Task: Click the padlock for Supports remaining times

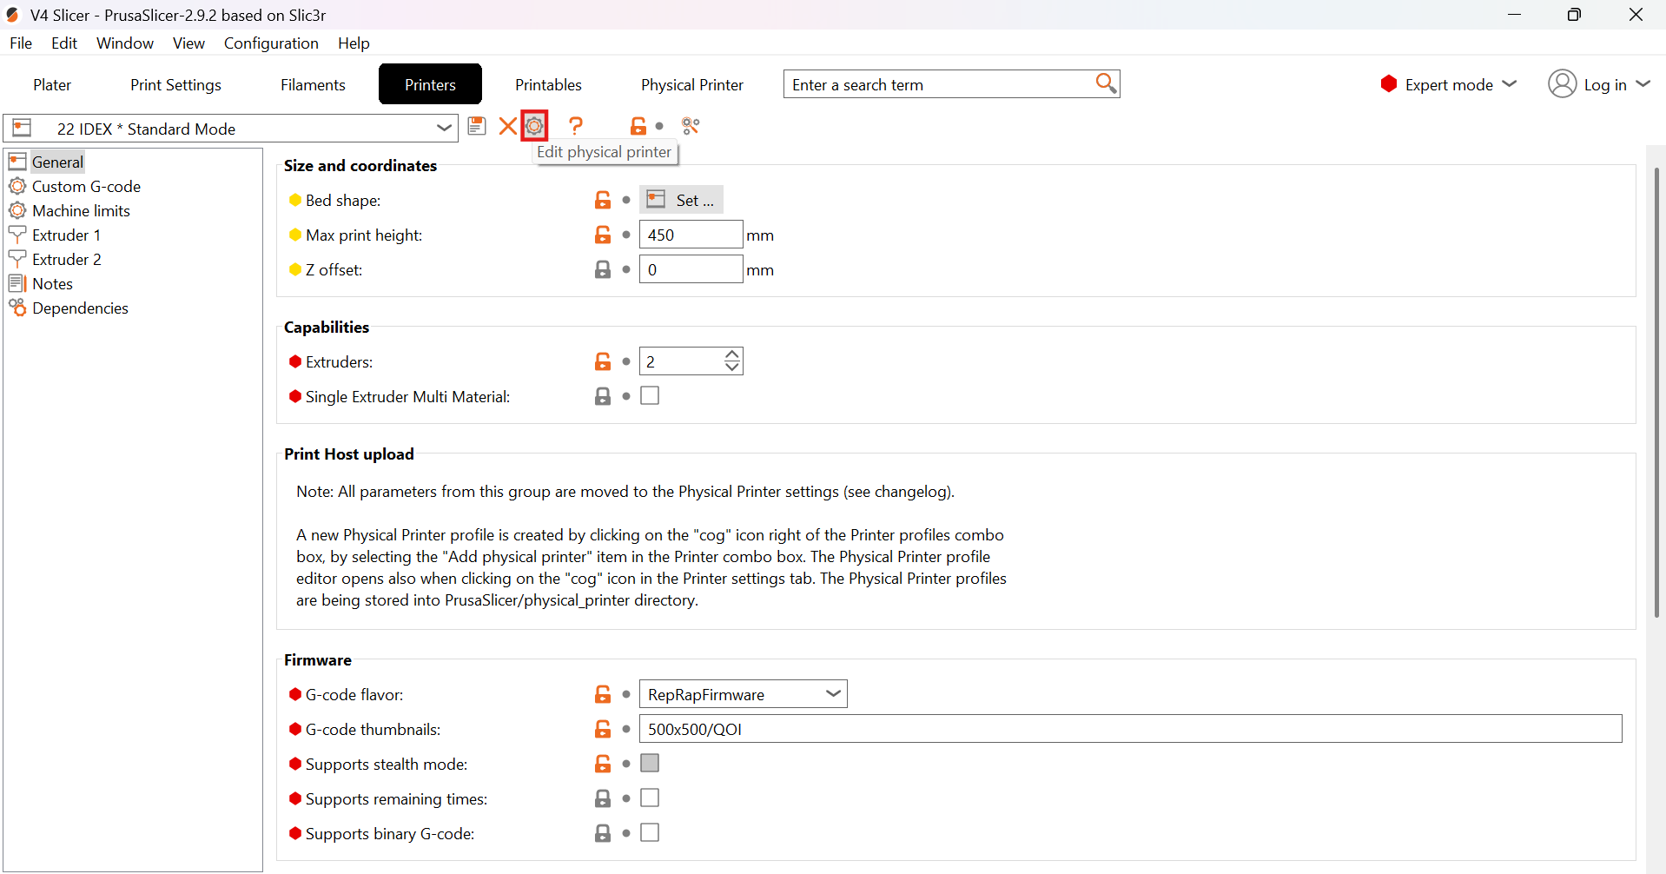Action: tap(603, 798)
